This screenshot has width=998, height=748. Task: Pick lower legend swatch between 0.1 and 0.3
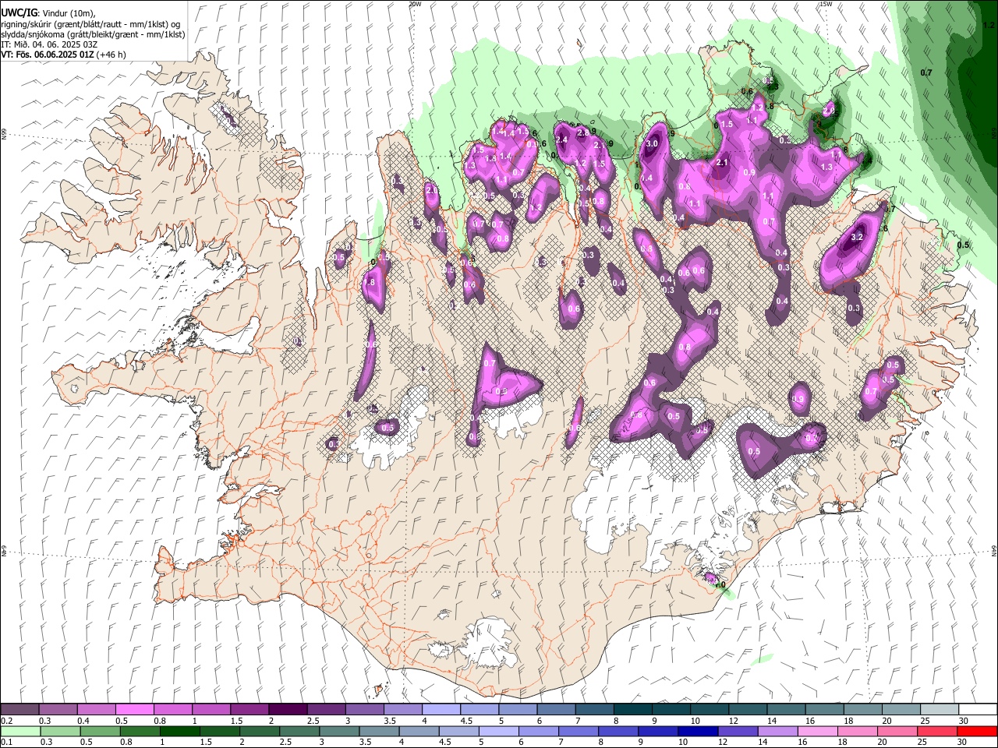coord(19,731)
